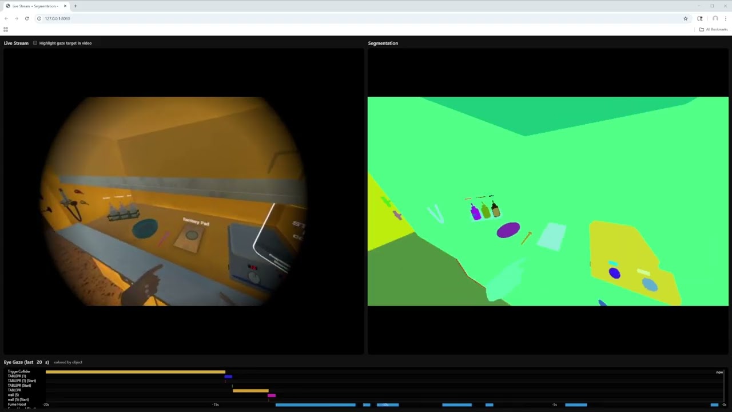Click the blue TABLEPR (1) gaze segment
Screen dimensions: 732x412
(x=228, y=377)
